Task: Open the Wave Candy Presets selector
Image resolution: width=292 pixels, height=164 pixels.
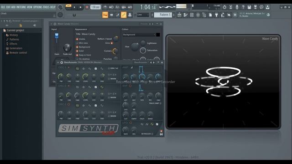Action: pyautogui.click(x=144, y=24)
